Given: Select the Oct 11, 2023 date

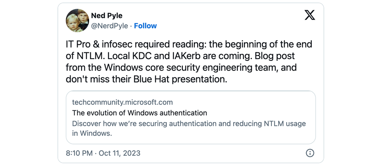Looking at the screenshot, I should click(x=120, y=153).
